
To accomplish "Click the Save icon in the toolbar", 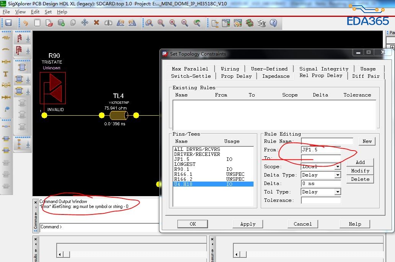I will pyautogui.click(x=8, y=23).
